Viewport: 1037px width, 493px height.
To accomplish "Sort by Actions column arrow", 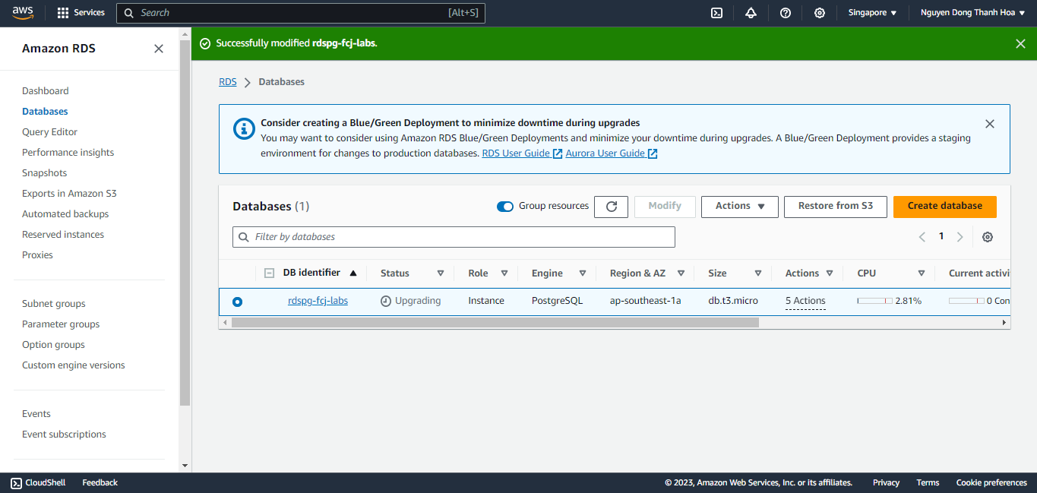I will pyautogui.click(x=830, y=273).
